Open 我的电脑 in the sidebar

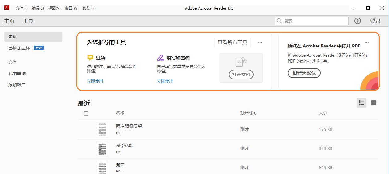tap(17, 74)
